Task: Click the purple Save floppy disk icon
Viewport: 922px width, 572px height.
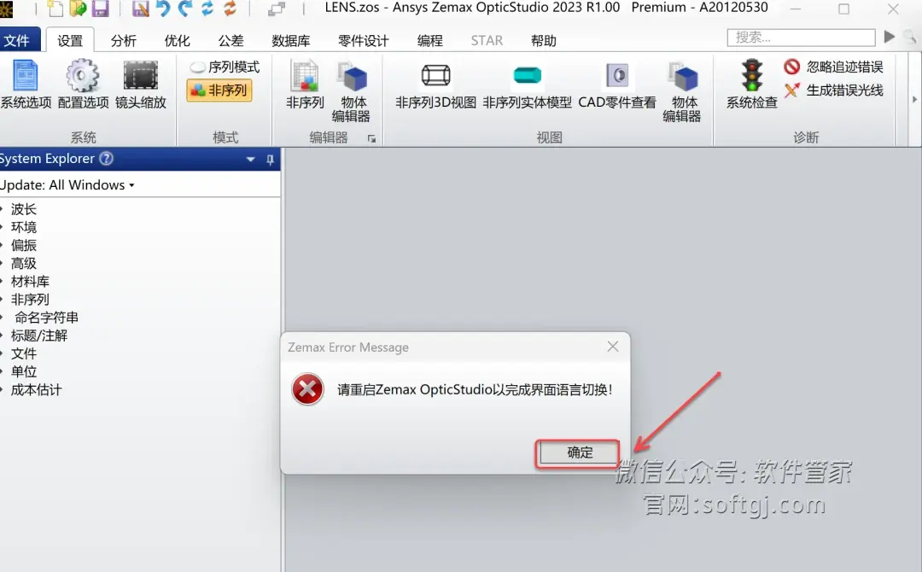Action: 101,9
